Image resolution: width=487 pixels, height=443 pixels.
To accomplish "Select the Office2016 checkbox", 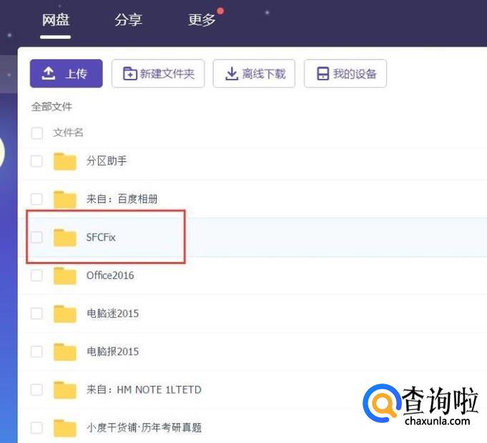I will (x=36, y=276).
